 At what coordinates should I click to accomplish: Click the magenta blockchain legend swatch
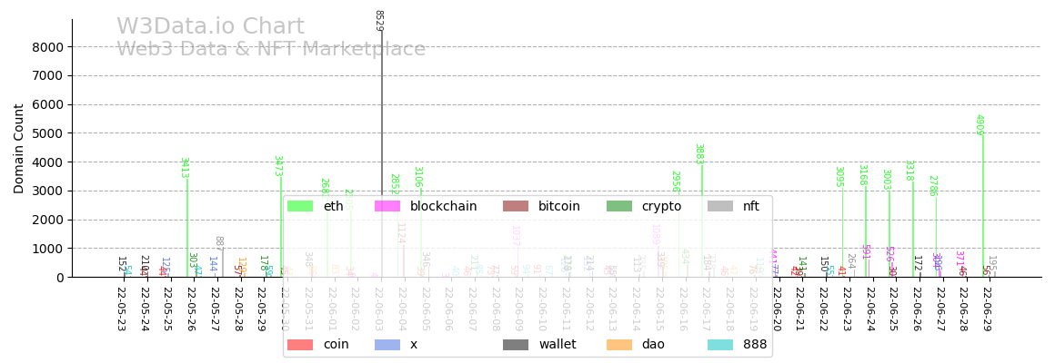387,207
